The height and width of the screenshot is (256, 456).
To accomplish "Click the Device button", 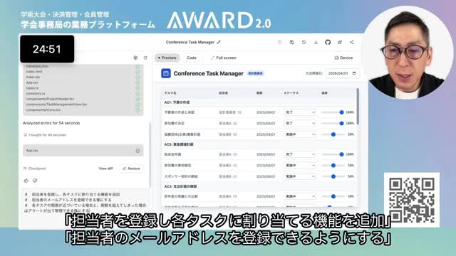I will [343, 58].
